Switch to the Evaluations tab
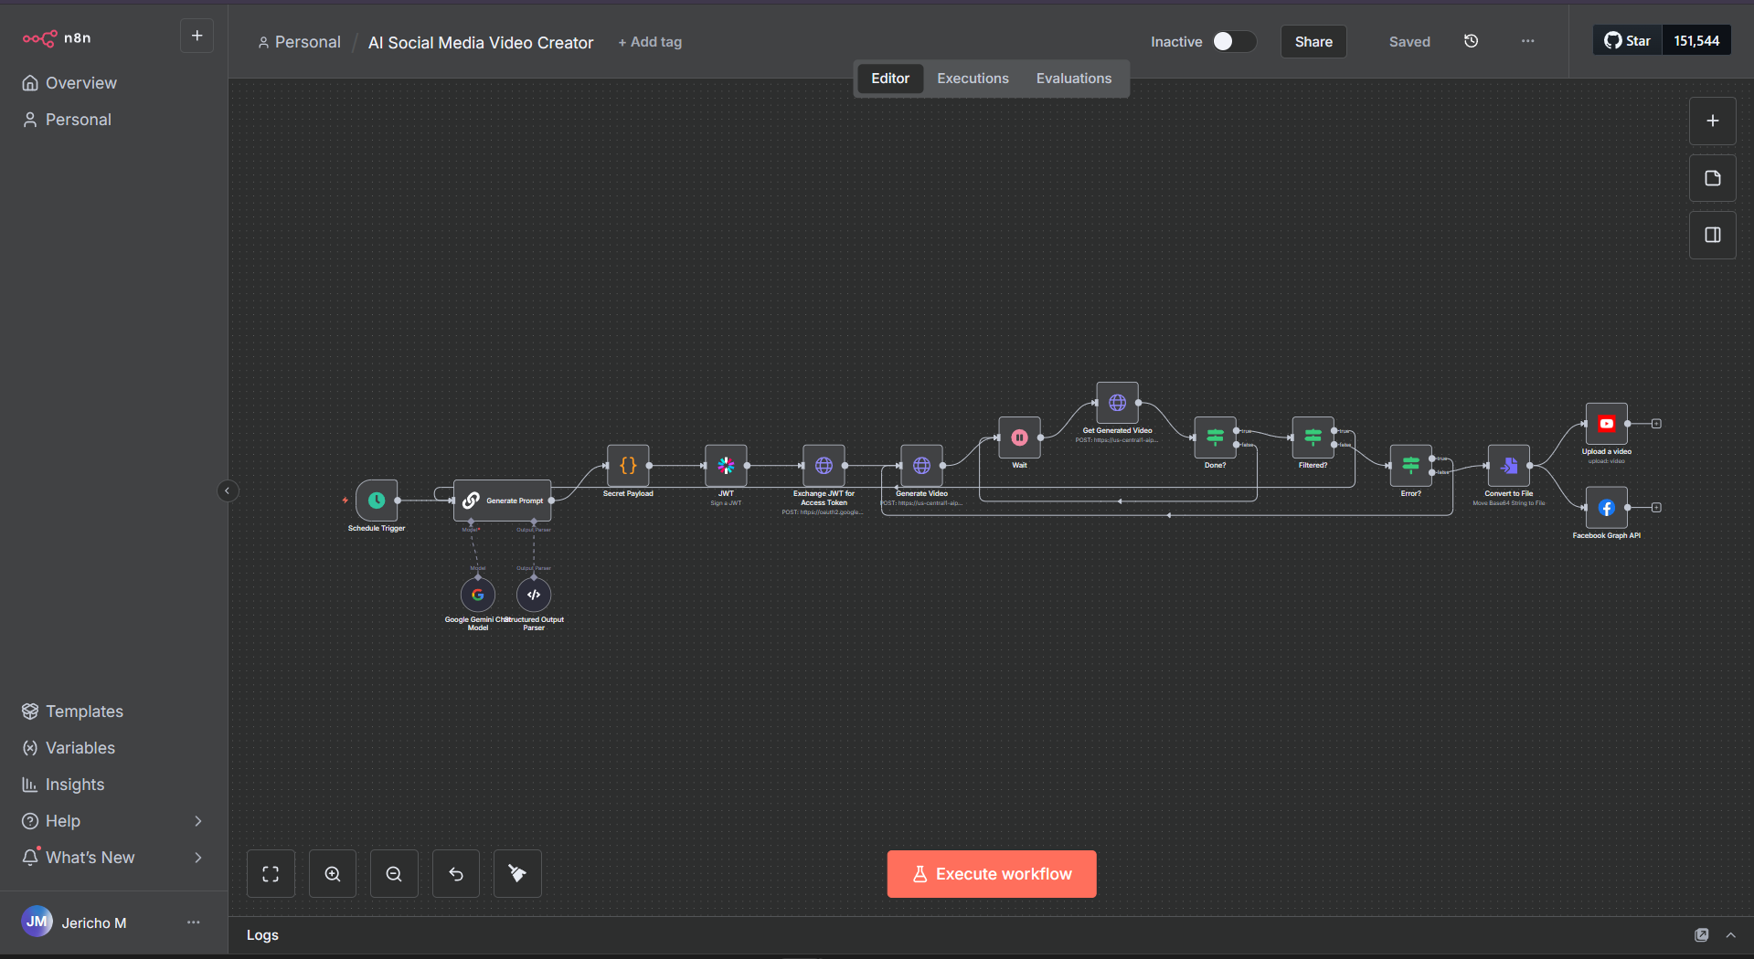 (1073, 79)
